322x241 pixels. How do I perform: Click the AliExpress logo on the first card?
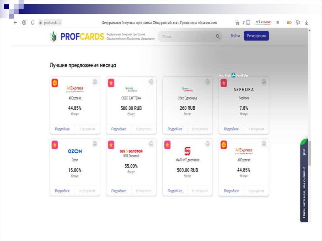(x=75, y=89)
